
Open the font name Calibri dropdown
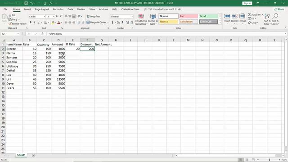tap(45, 17)
